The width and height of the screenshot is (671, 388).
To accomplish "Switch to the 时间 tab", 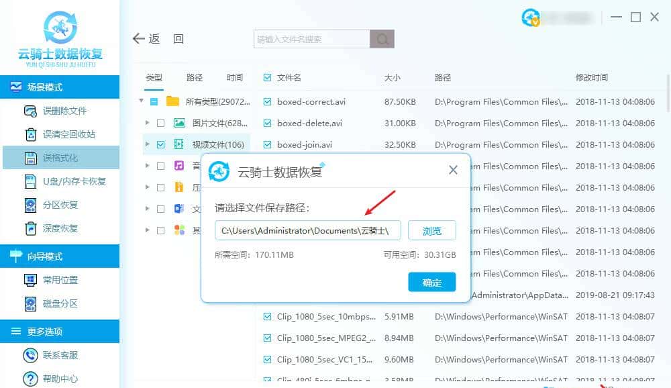I will click(x=234, y=77).
